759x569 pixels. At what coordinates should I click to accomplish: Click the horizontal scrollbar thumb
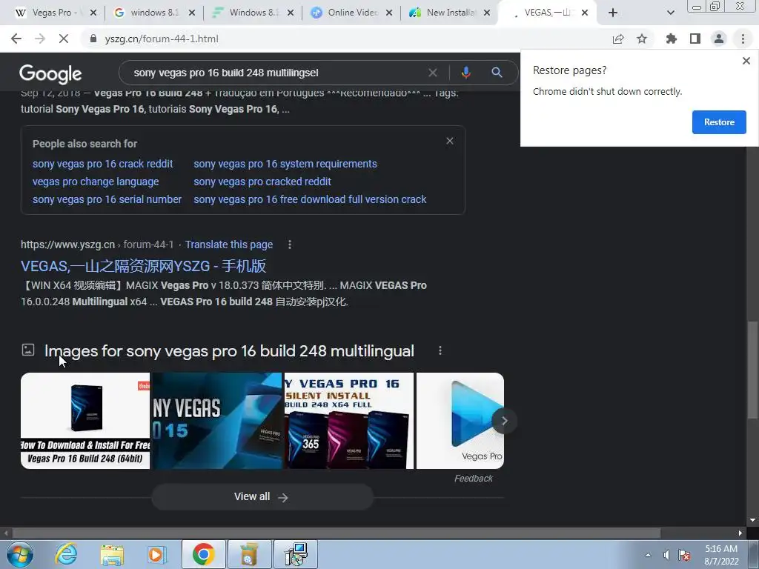(337, 533)
